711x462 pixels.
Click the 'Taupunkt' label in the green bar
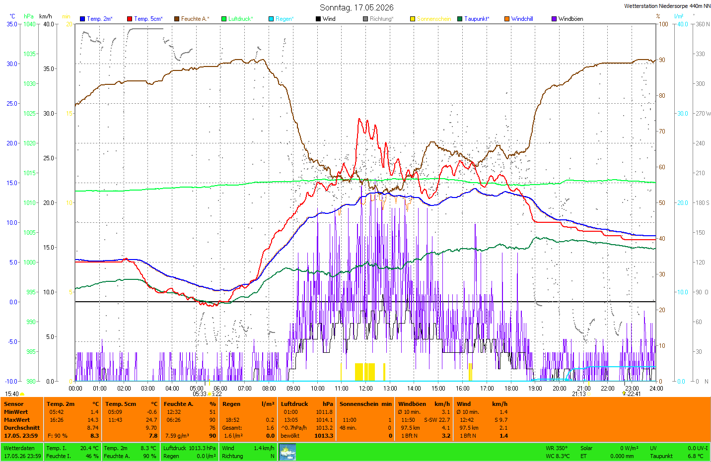[661, 456]
